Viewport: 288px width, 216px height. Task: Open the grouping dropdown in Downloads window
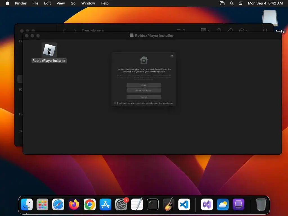tap(205, 30)
